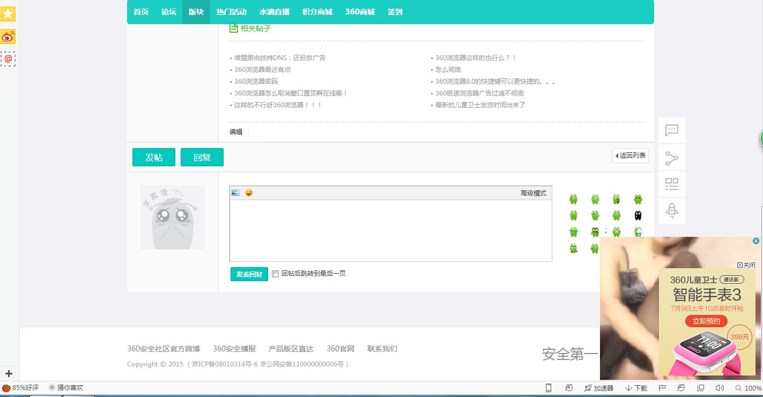Open post 最新的儿童卫士发货时间出来了
This screenshot has height=397, width=763.
click(480, 105)
